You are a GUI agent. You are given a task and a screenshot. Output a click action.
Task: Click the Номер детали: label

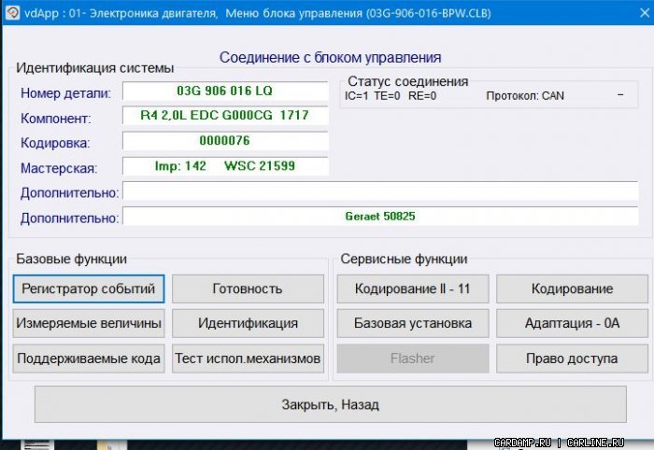tap(66, 93)
